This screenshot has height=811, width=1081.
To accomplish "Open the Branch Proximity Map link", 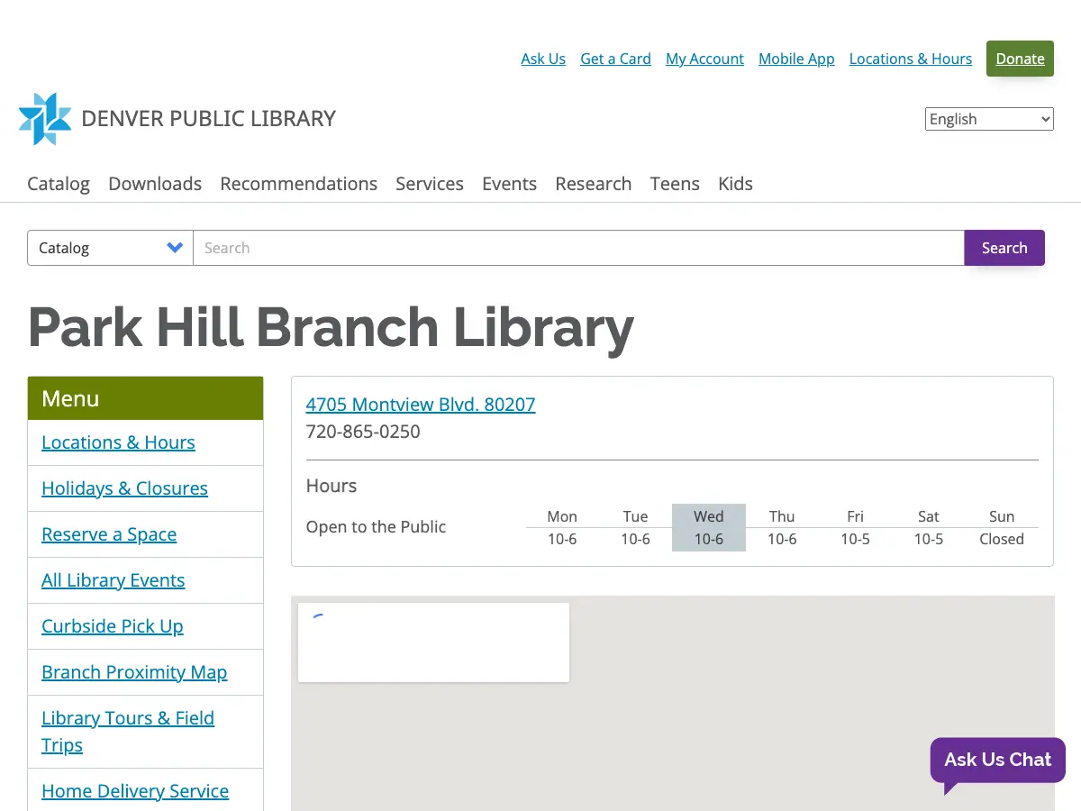I will click(x=134, y=672).
